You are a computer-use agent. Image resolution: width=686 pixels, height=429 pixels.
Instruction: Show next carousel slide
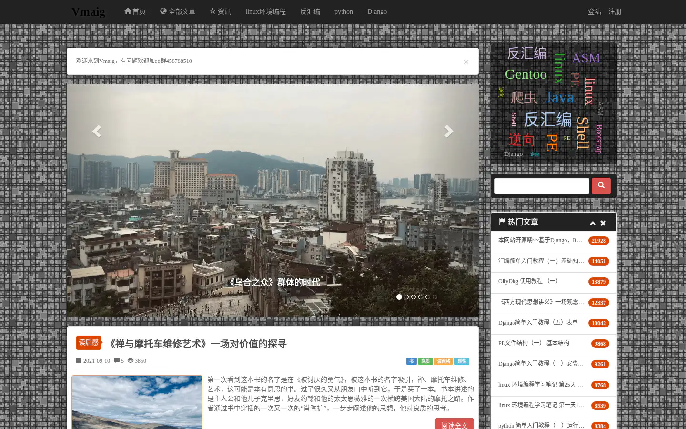coord(448,131)
